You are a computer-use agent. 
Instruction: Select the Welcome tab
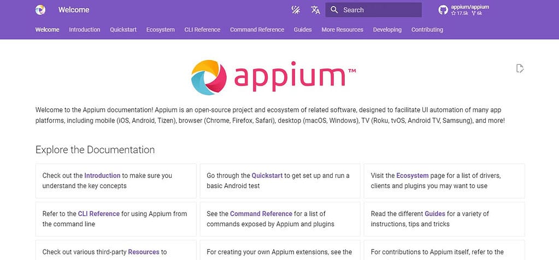point(48,30)
